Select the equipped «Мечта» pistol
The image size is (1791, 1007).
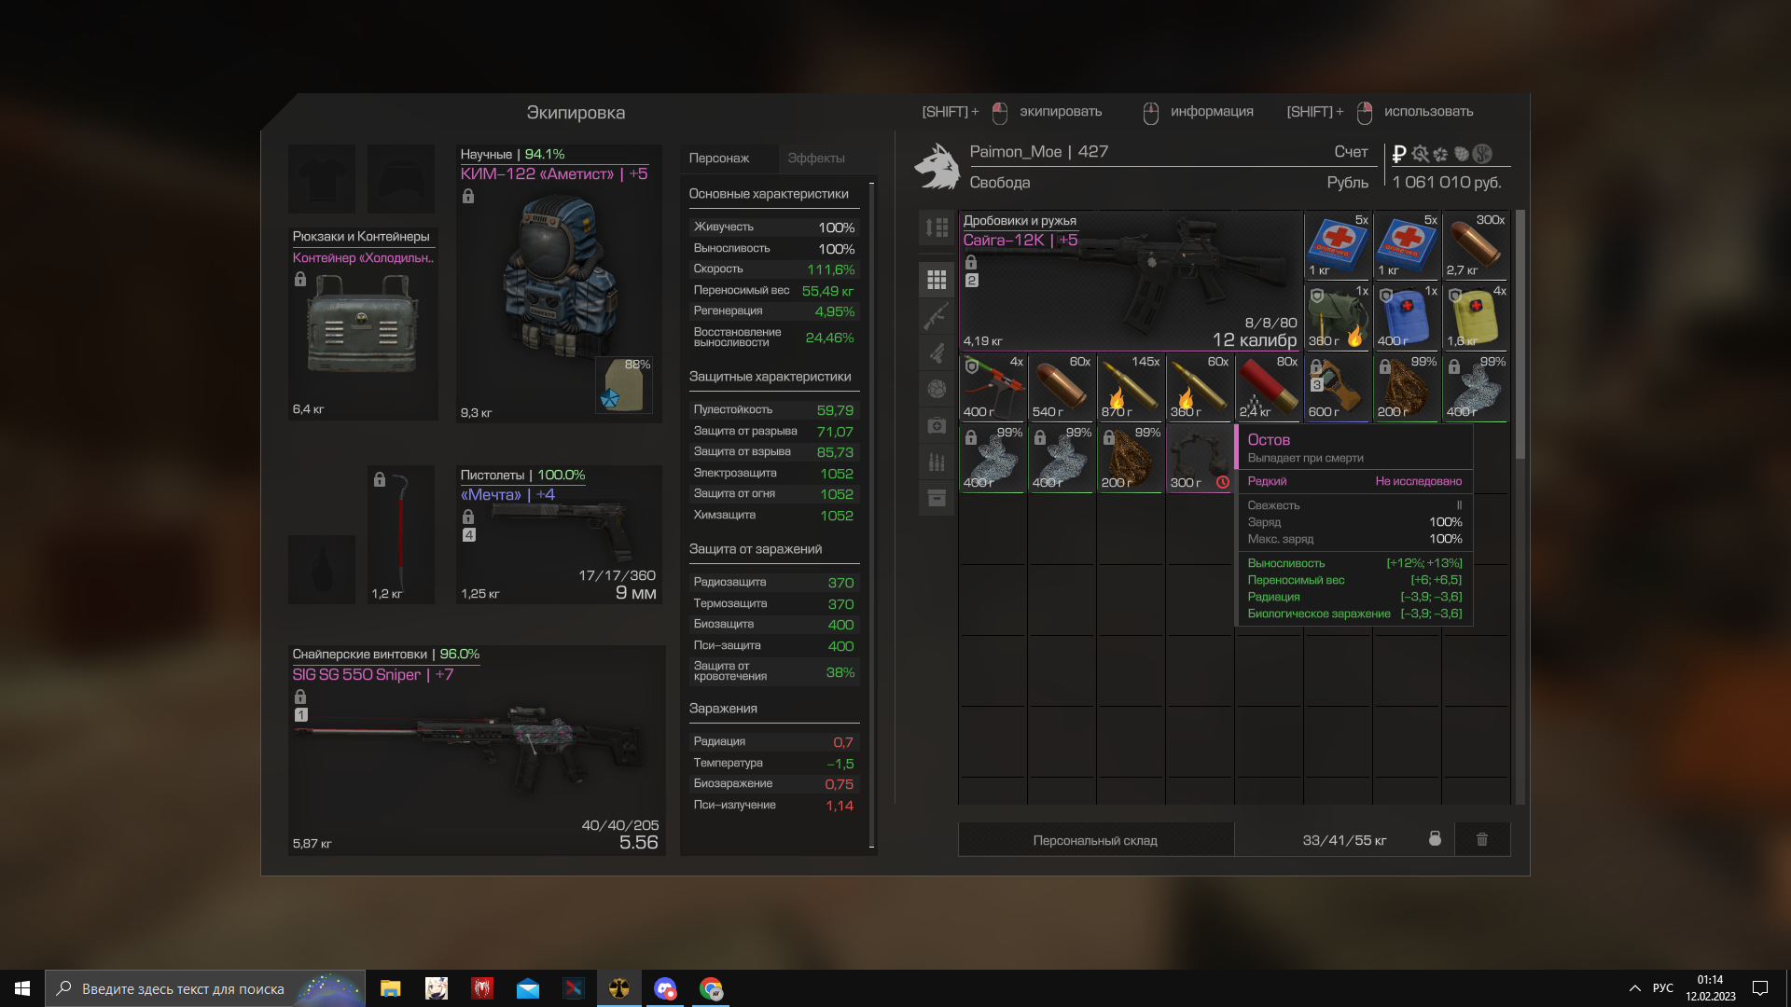tap(559, 534)
